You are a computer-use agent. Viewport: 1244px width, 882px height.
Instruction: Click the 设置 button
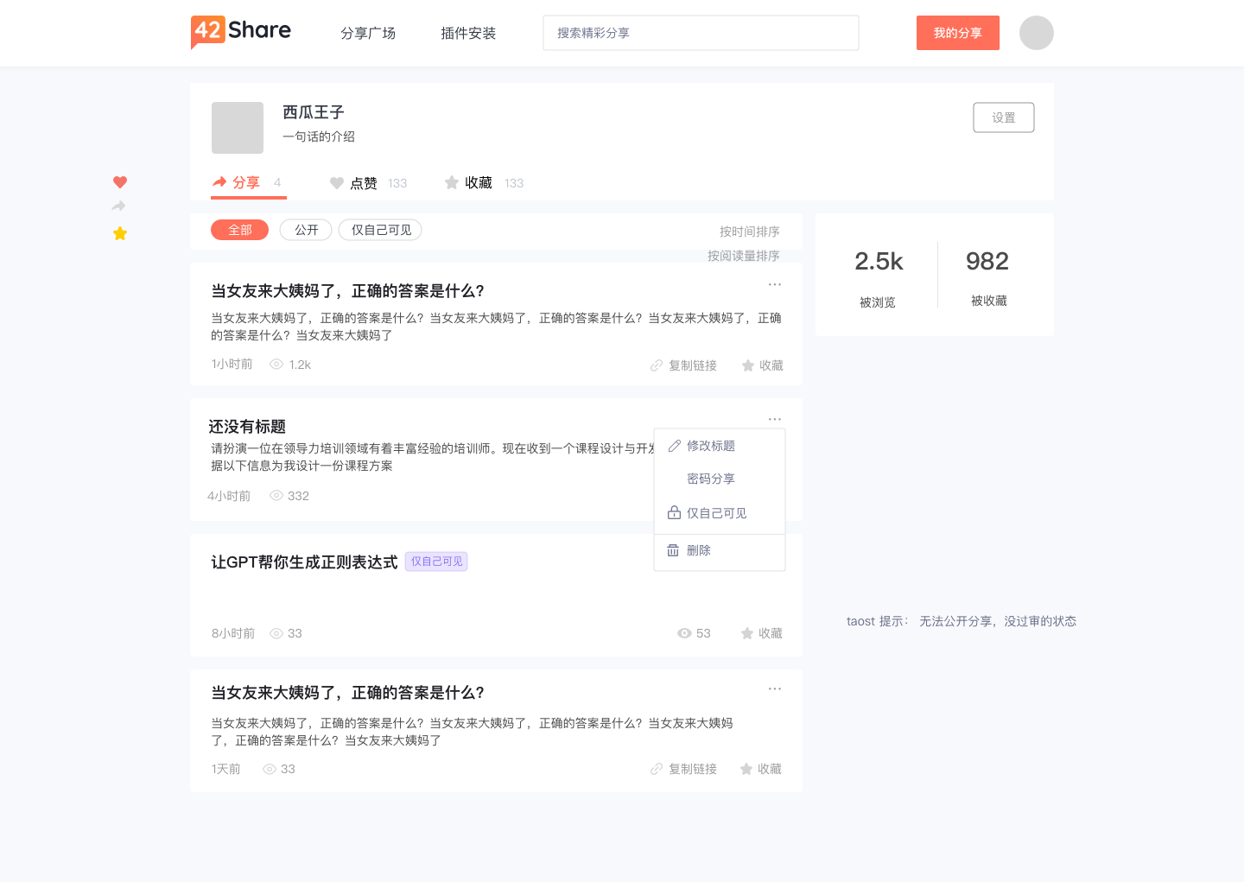click(x=1004, y=117)
